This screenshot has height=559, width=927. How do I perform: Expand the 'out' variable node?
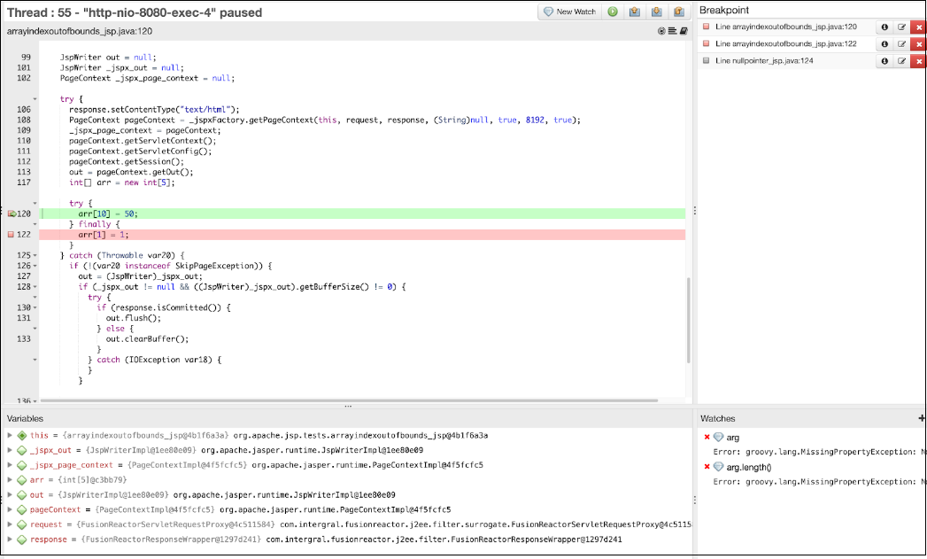coord(10,494)
